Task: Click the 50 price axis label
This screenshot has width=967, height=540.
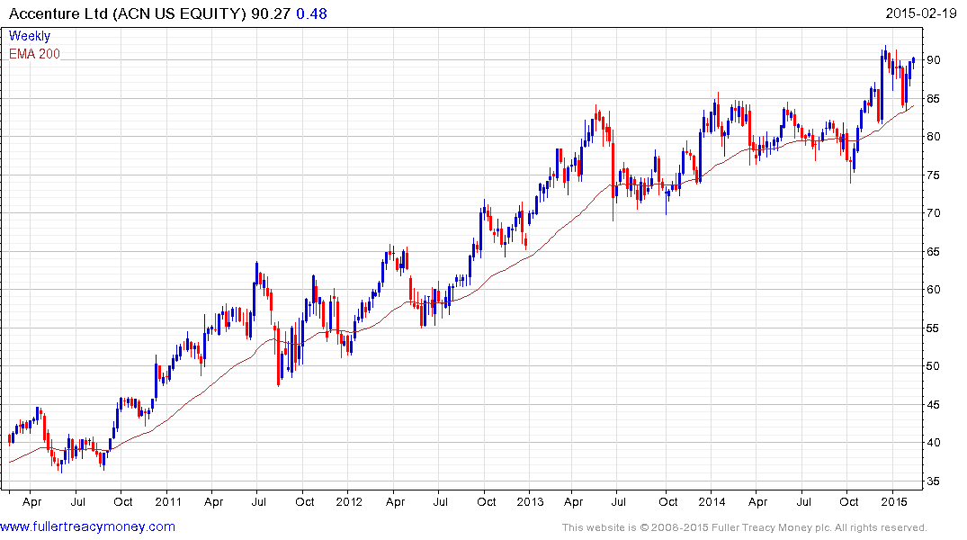Action: [x=934, y=366]
